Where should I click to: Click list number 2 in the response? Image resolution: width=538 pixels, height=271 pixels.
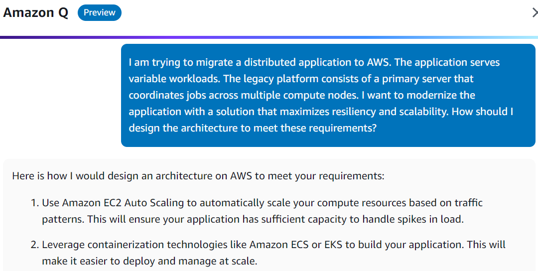34,245
